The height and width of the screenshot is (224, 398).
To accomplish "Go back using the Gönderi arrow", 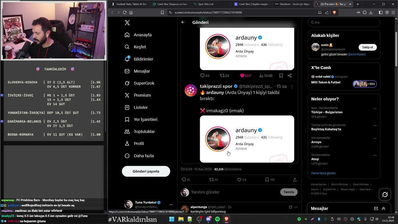I will point(183,22).
